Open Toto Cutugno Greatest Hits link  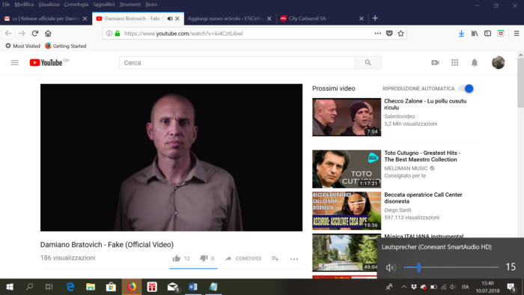422,156
